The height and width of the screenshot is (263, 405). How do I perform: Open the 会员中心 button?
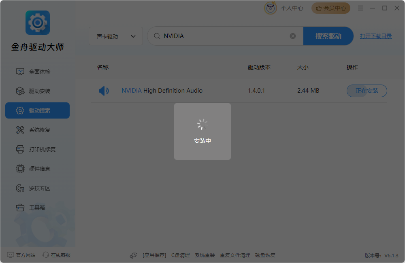point(331,8)
